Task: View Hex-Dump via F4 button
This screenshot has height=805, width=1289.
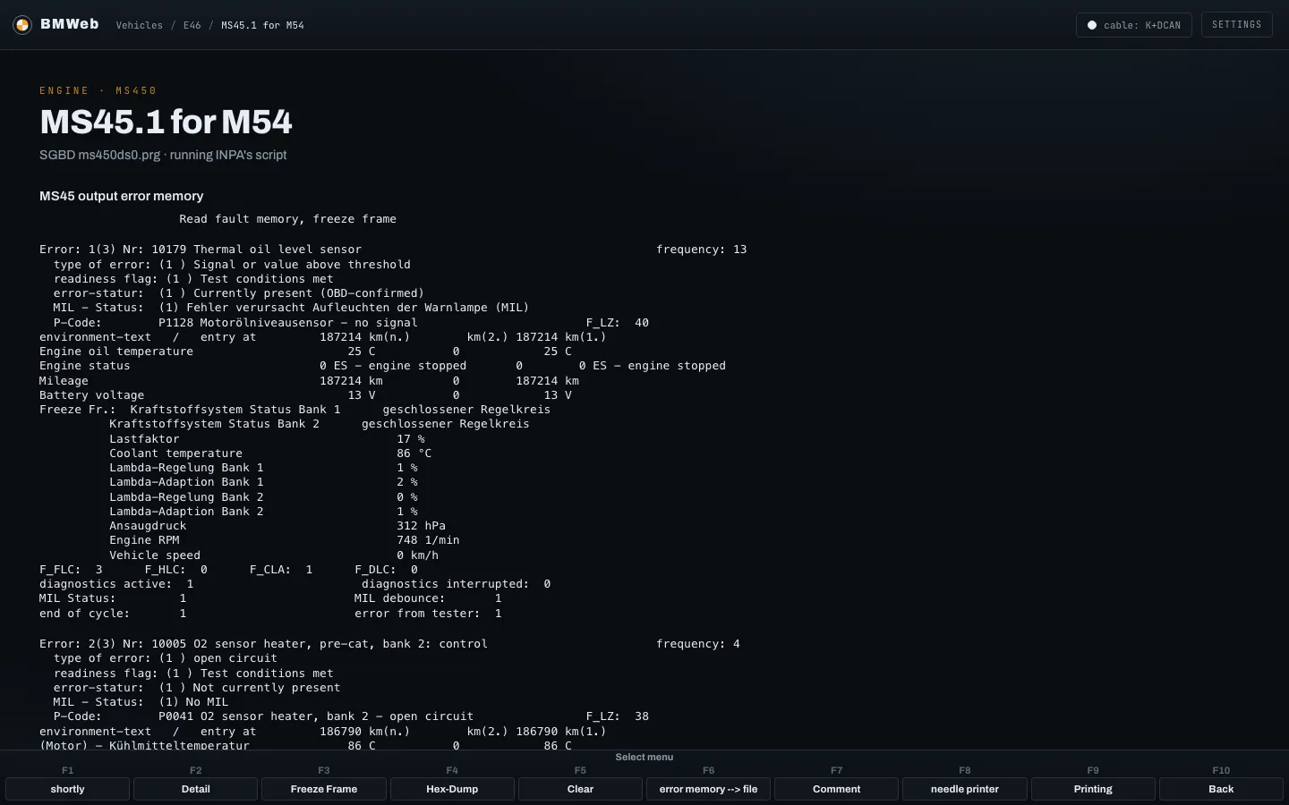Action: tap(452, 789)
